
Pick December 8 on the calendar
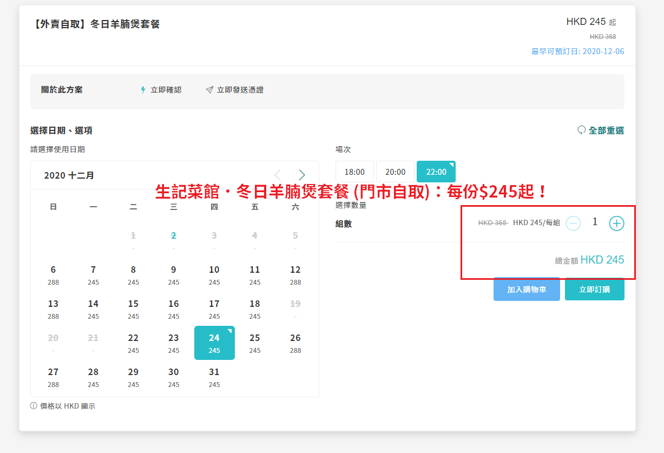pos(133,274)
